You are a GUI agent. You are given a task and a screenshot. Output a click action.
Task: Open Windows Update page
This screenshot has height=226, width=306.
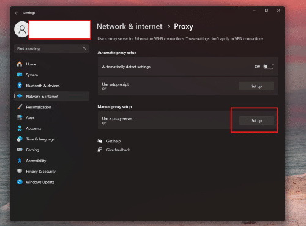pyautogui.click(x=51, y=182)
